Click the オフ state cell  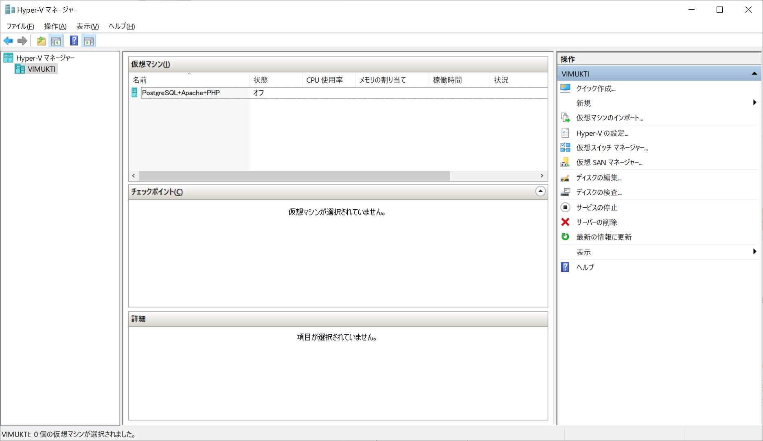click(x=259, y=93)
